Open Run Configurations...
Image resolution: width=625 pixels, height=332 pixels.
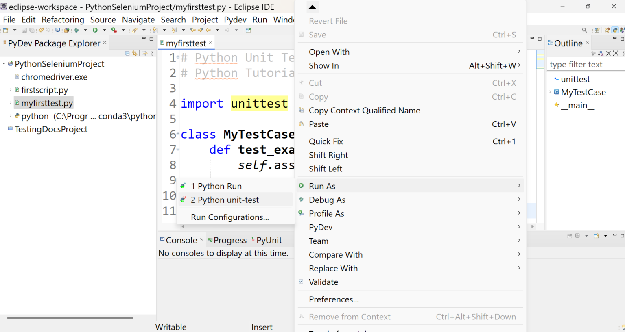point(236,217)
